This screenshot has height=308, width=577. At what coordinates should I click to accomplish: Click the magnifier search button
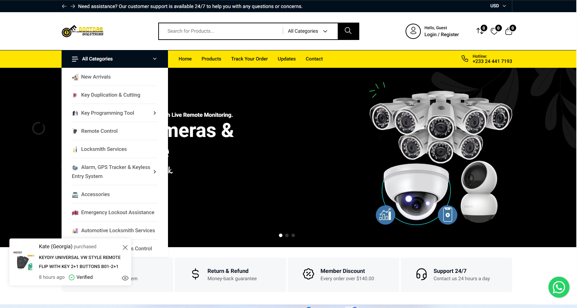[x=348, y=31]
